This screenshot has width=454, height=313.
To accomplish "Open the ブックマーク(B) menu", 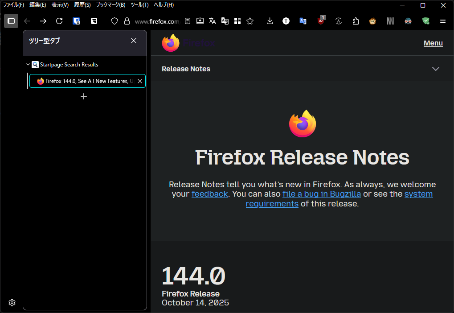I will click(110, 5).
